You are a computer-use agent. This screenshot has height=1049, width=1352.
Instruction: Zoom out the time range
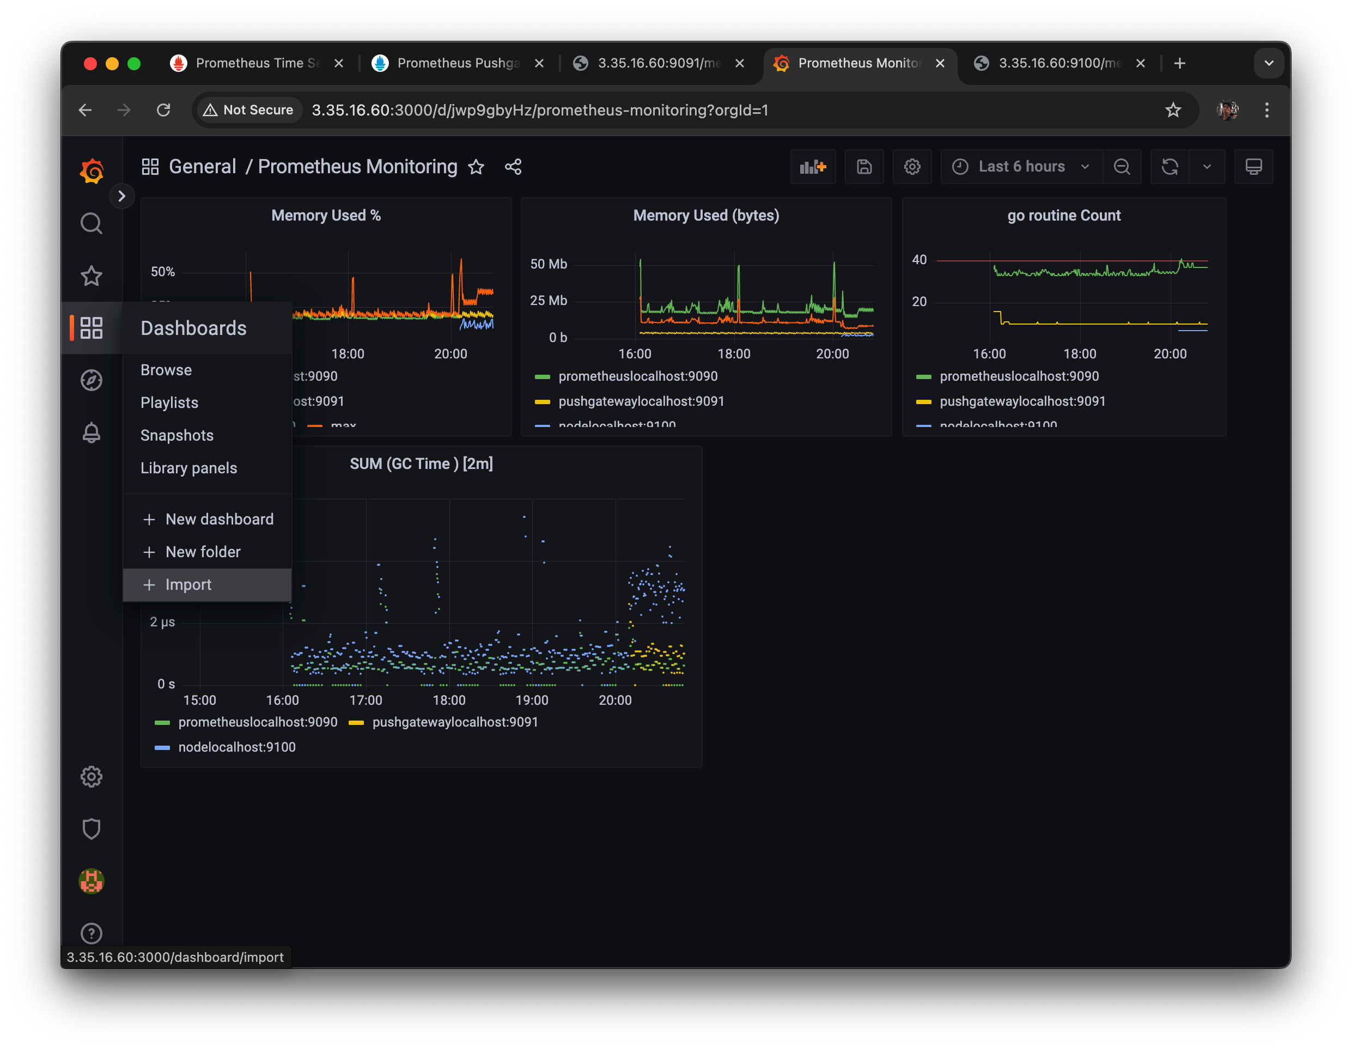(x=1121, y=167)
